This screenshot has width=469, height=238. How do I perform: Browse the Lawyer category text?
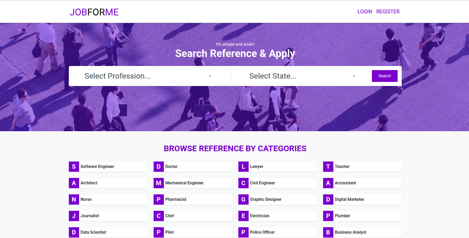(257, 167)
